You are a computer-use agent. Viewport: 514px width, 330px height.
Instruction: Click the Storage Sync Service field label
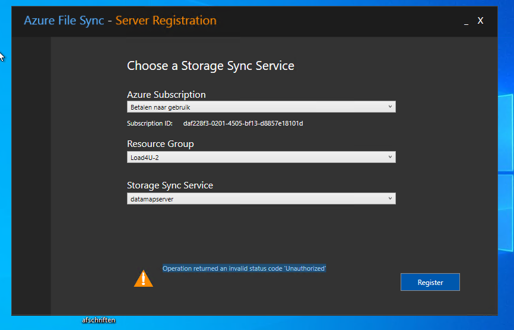170,185
